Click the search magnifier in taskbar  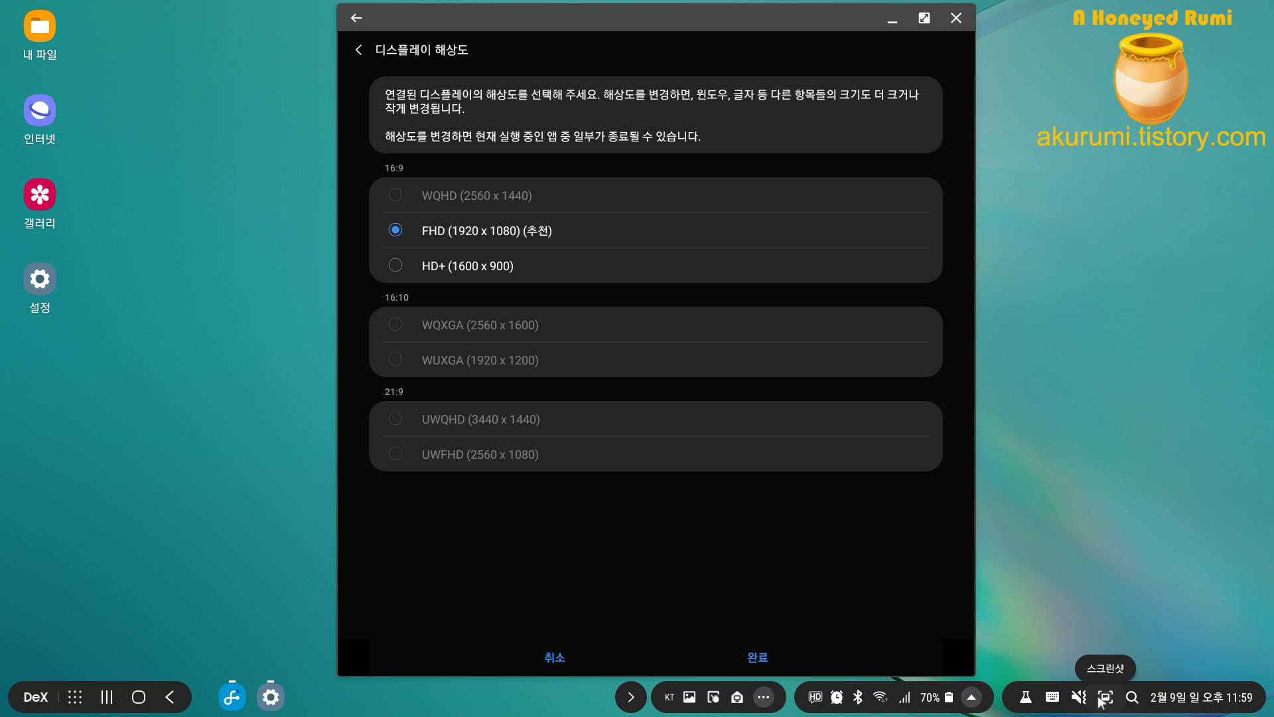coord(1132,697)
